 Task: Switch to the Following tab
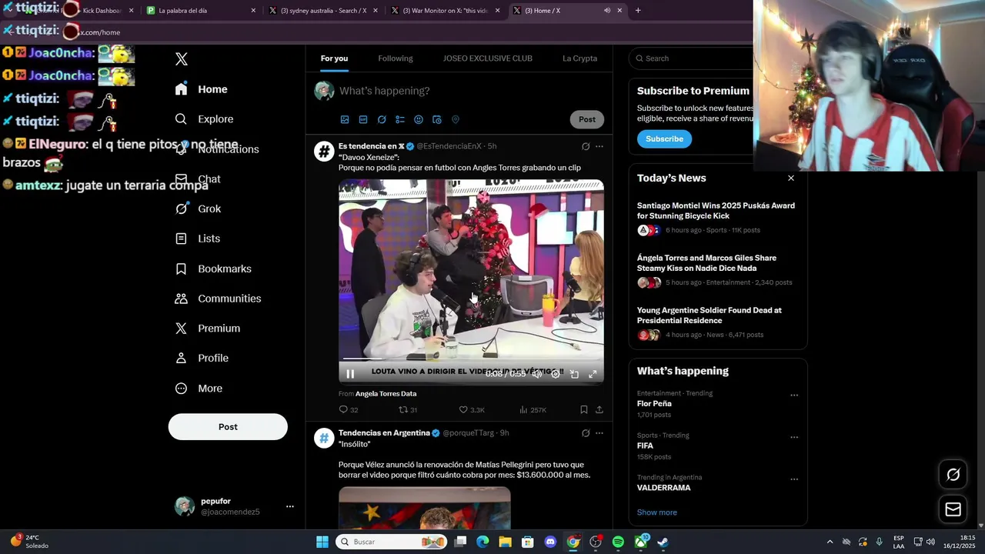(396, 58)
